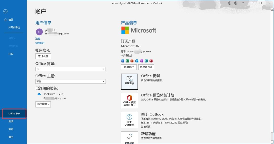Click the Outlook product icon
Viewport: 274px width, 144px height.
point(137,61)
